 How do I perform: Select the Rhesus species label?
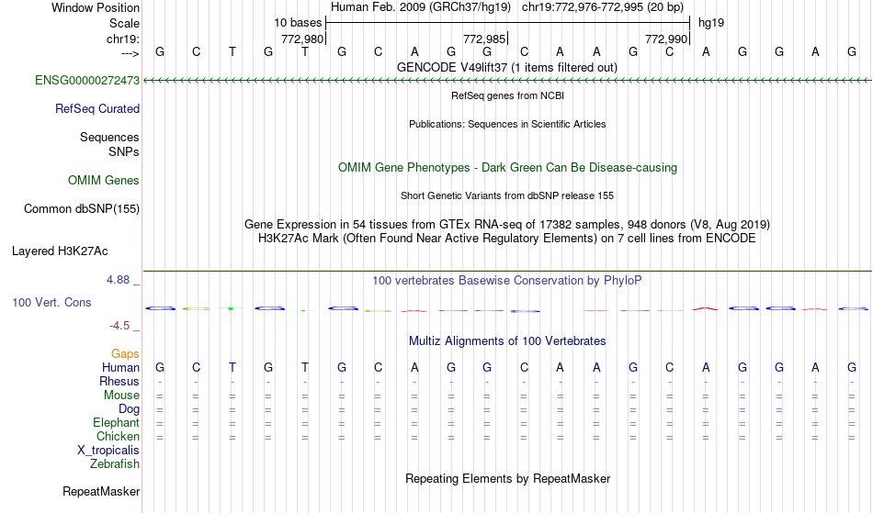pyautogui.click(x=119, y=381)
